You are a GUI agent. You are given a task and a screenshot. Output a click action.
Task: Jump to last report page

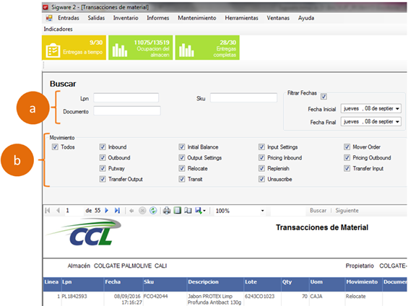pyautogui.click(x=118, y=210)
